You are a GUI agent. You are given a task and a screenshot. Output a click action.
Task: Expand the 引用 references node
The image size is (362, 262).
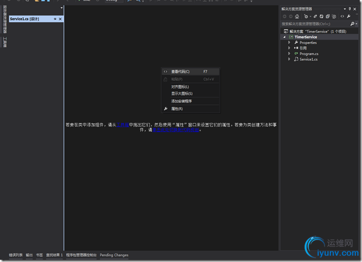click(289, 48)
